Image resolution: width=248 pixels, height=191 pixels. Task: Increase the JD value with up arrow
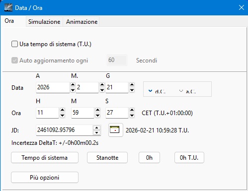coord(97,128)
